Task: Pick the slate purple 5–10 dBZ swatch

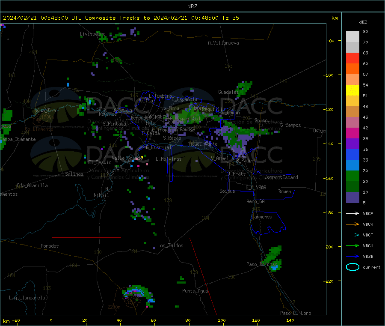Action: (352, 197)
